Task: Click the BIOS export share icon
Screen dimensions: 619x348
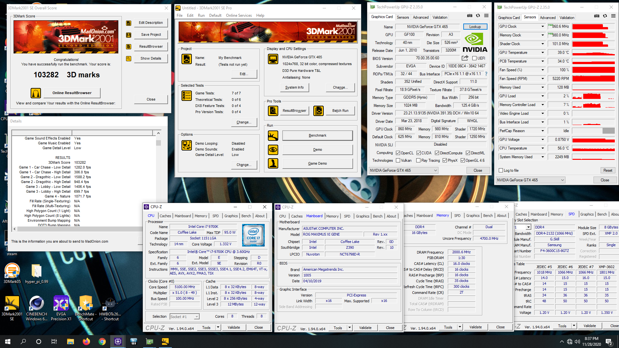Action: (465, 58)
